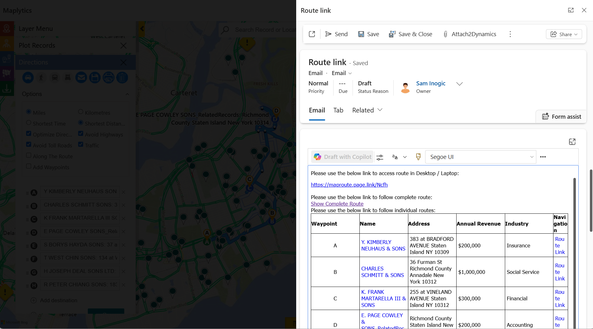Click Send in the command bar
This screenshot has width=593, height=329.
point(337,34)
